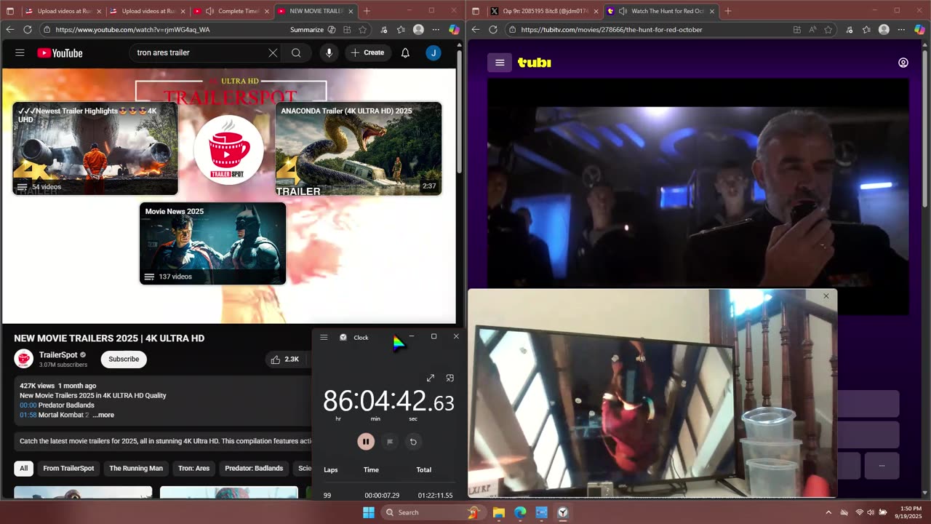Toggle keep on top for stopwatch

click(450, 378)
